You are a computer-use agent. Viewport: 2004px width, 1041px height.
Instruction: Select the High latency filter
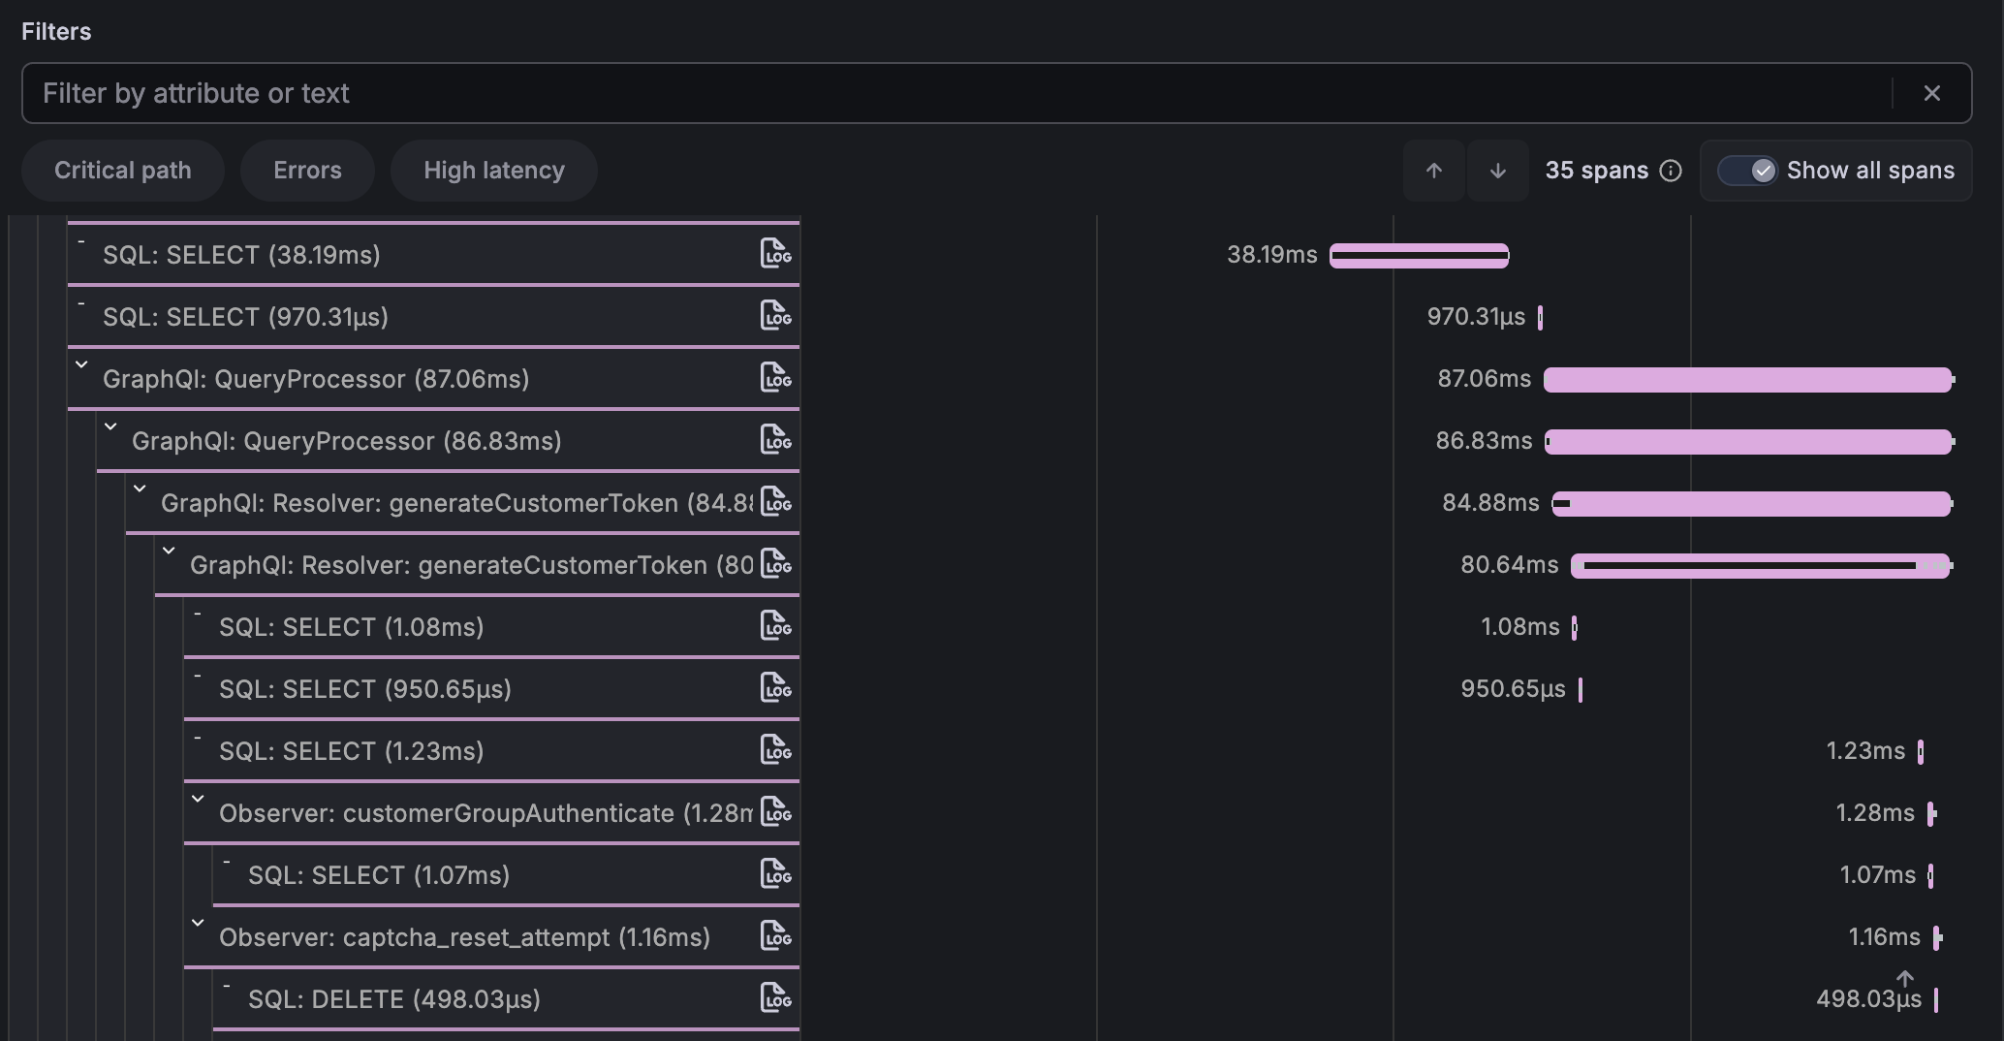(x=493, y=171)
